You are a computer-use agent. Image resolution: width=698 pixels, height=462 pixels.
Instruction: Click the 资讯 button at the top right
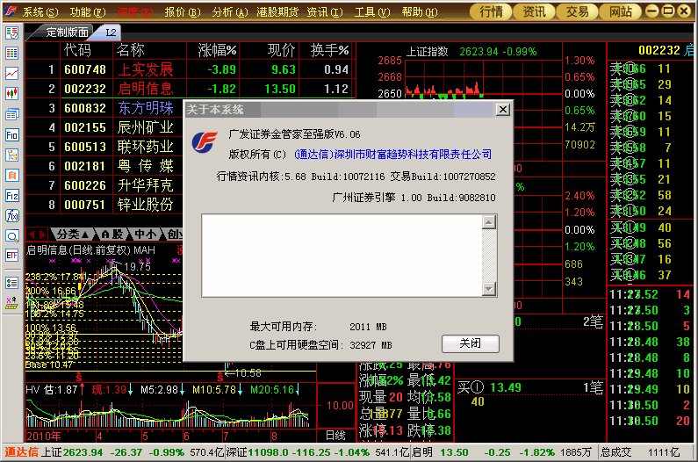534,11
